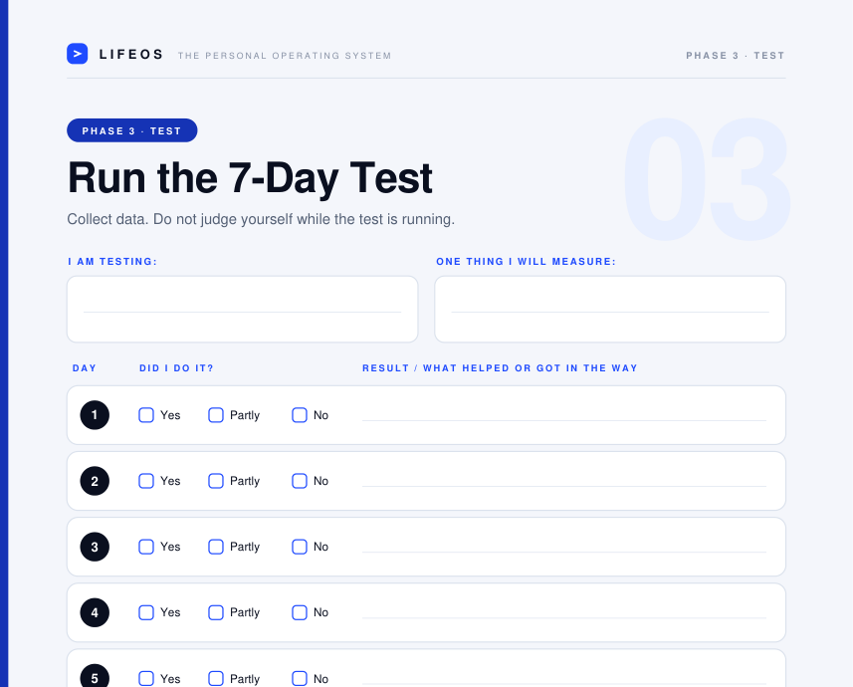Check No for Day 4
The image size is (853, 687).
[x=300, y=612]
